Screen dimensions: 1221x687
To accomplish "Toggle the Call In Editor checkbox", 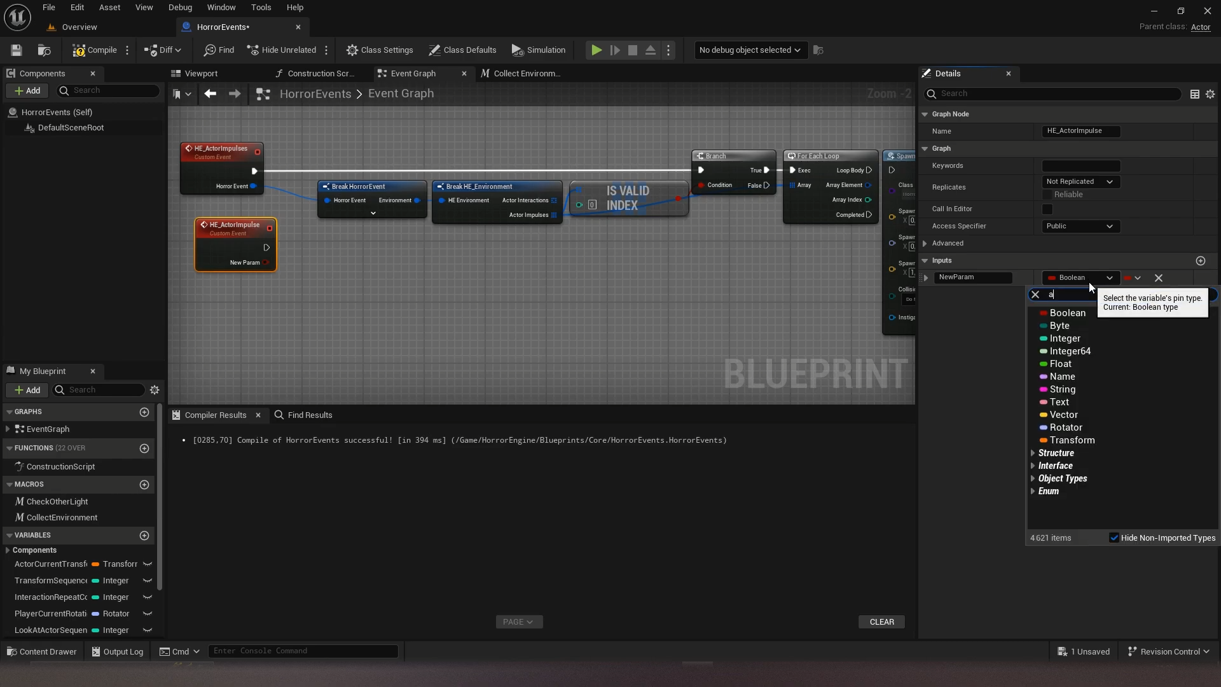I will (1047, 209).
